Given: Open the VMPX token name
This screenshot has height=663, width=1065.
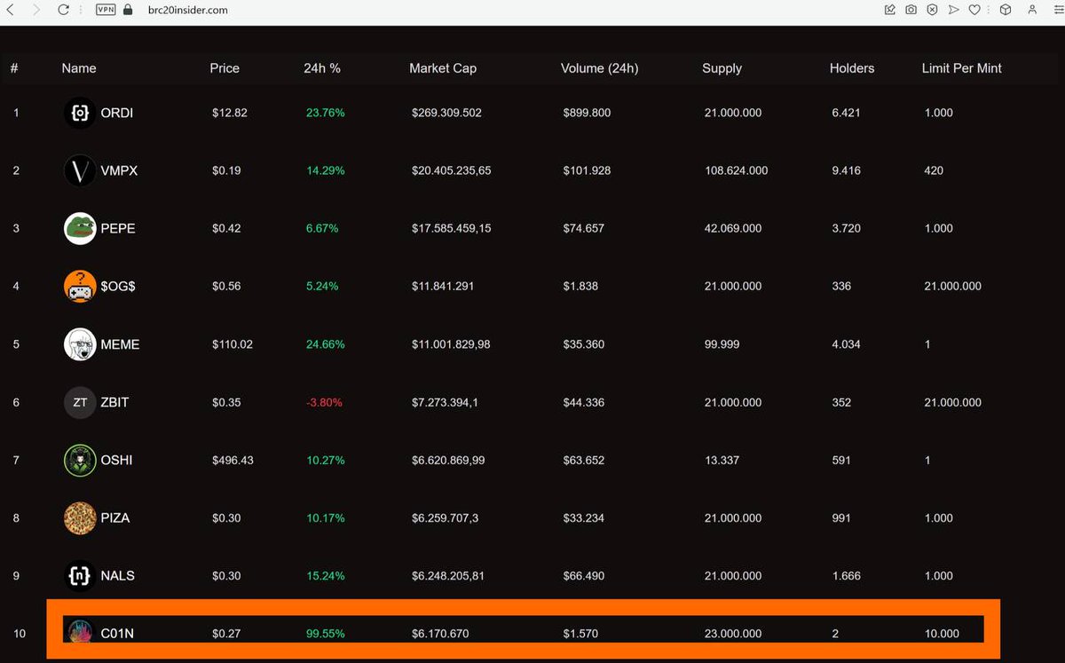Looking at the screenshot, I should (x=119, y=170).
